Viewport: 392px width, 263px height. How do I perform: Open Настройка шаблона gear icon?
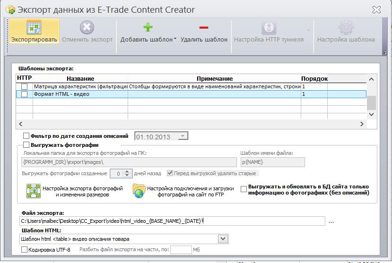coord(346,27)
